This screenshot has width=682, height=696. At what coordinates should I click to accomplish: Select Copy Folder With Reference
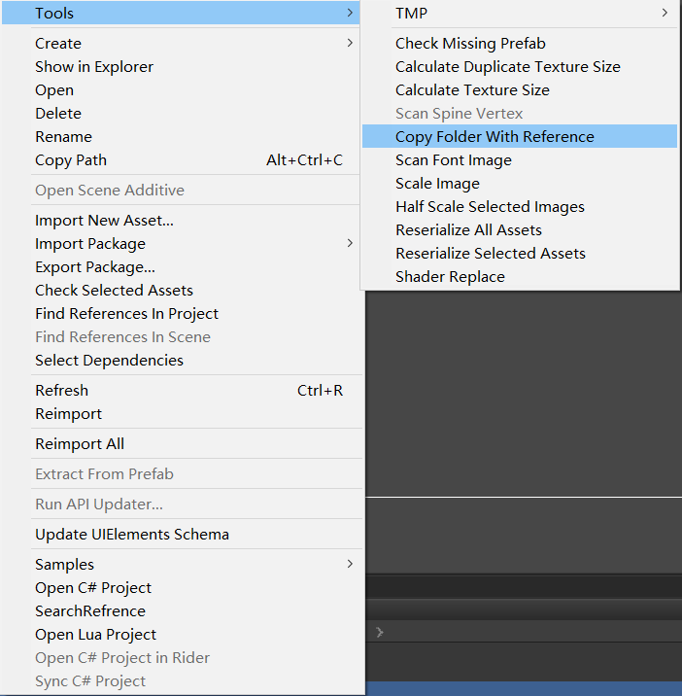point(494,137)
